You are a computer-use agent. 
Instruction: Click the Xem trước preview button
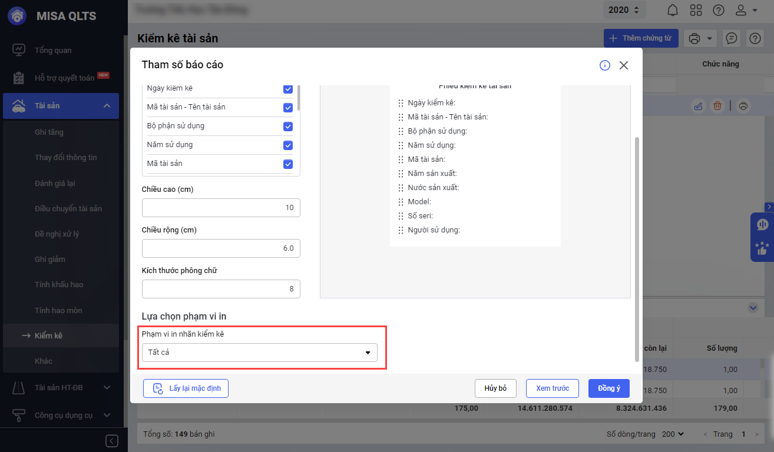click(553, 388)
